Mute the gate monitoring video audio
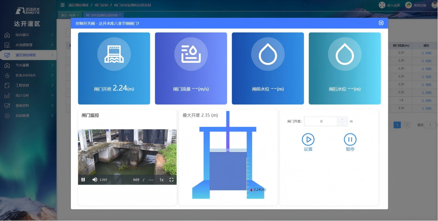The image size is (438, 221). pyautogui.click(x=95, y=180)
